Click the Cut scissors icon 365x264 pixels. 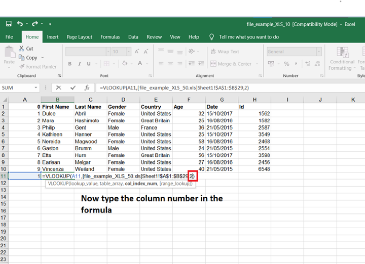22,49
